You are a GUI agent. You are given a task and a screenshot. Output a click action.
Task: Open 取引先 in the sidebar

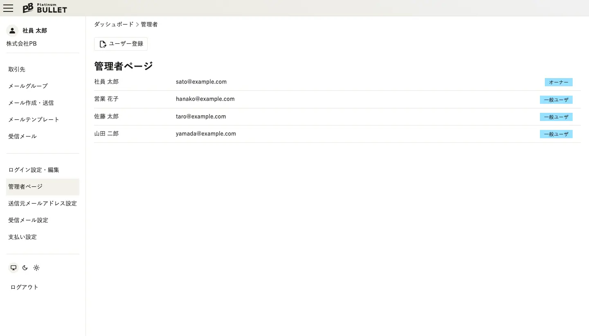coord(17,69)
